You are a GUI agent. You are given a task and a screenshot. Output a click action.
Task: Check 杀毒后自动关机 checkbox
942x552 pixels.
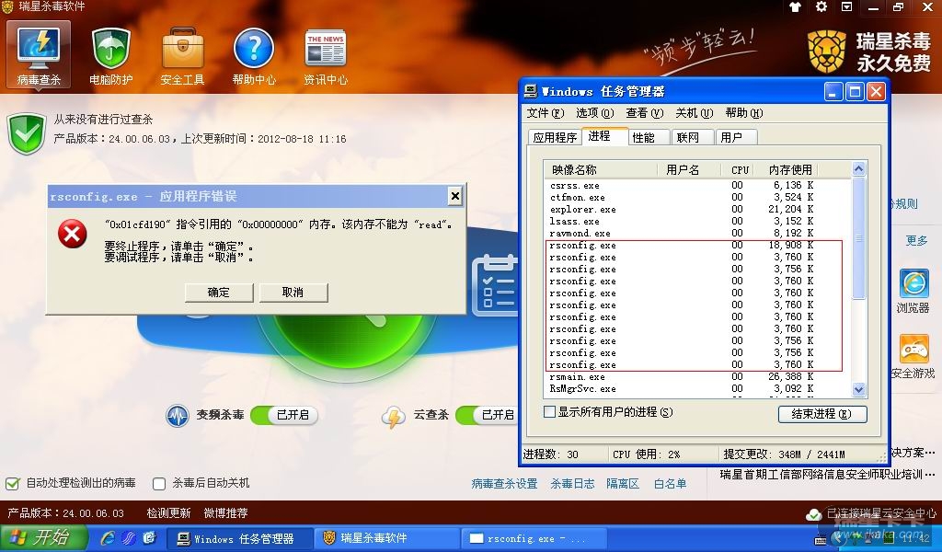tap(159, 484)
